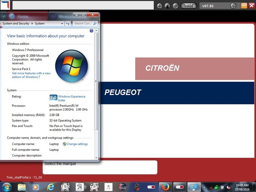Image resolution: width=256 pixels, height=192 pixels.
Task: Click the 'v07.83' version label
Action: (x=208, y=6)
